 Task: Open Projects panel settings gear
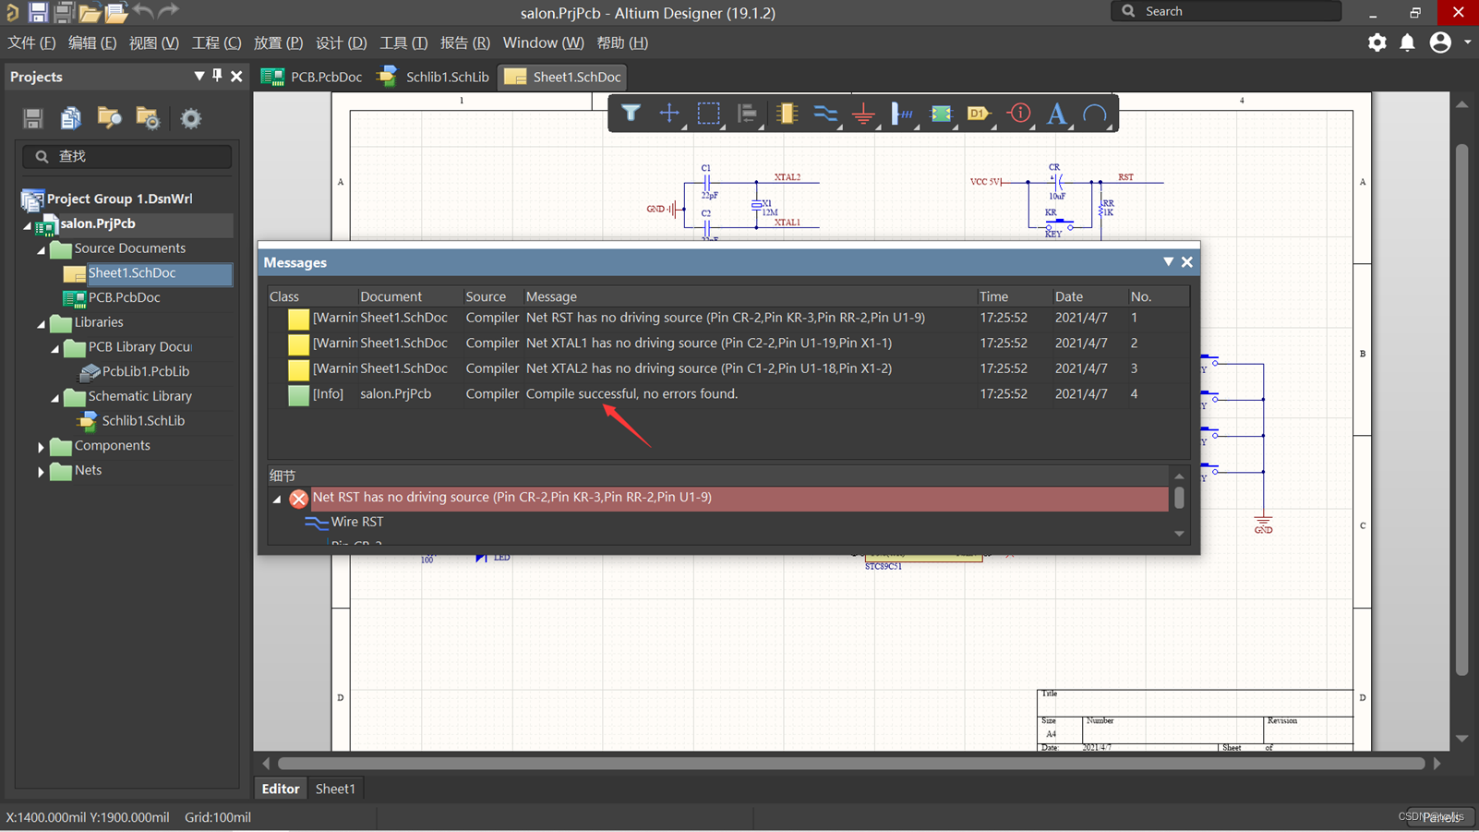point(191,118)
